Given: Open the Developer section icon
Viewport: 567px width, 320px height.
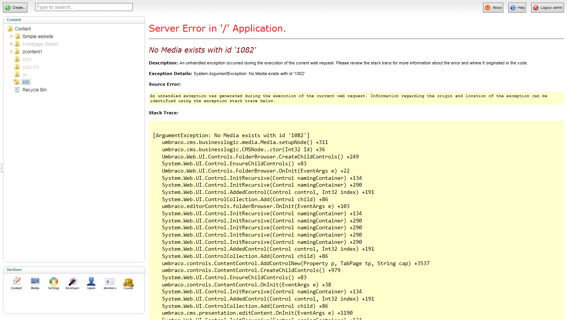Looking at the screenshot, I should coord(72,282).
